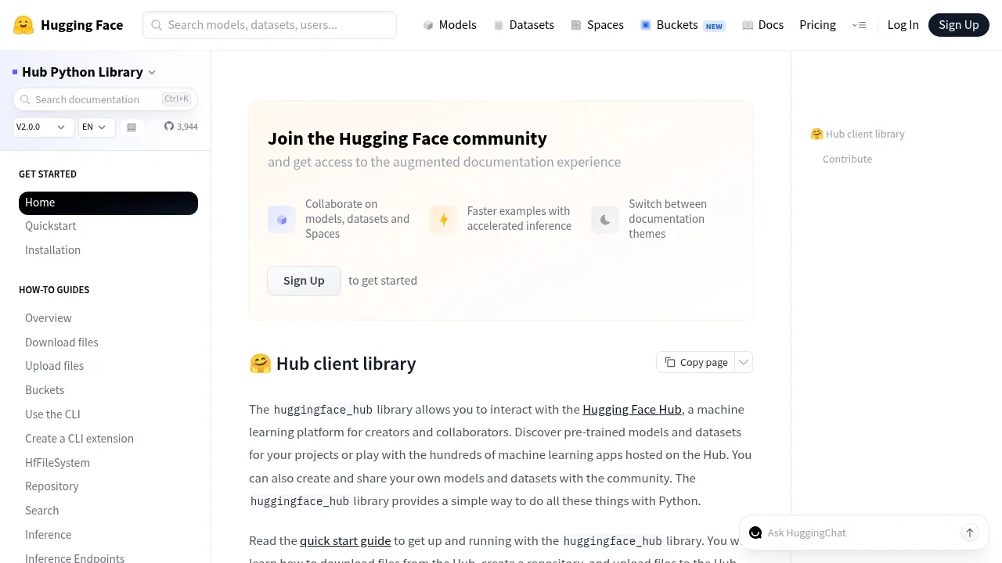
Task: Send message with HuggingChat arrow button
Action: click(x=969, y=533)
